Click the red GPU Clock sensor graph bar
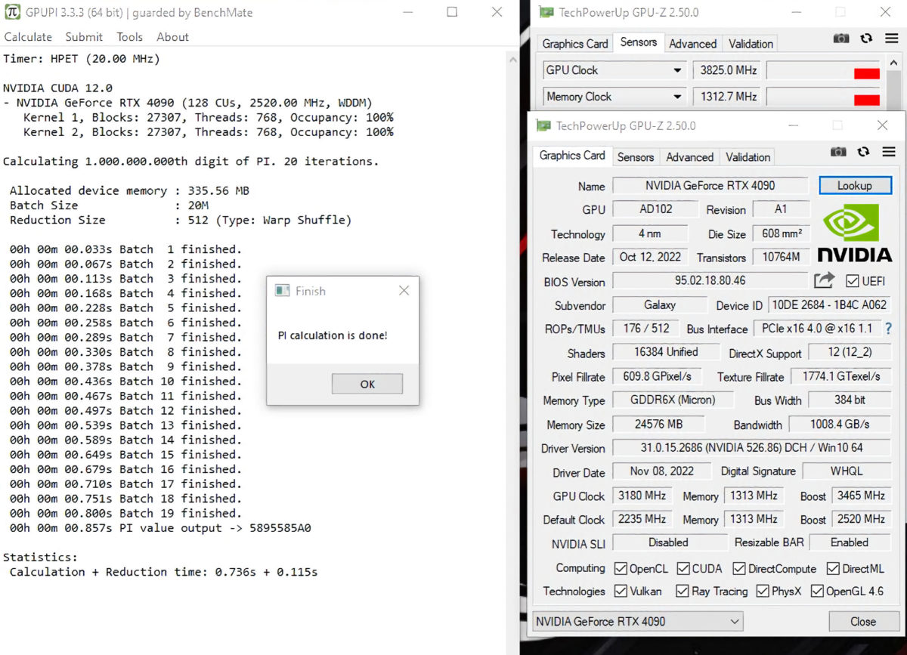The image size is (907, 655). (866, 73)
